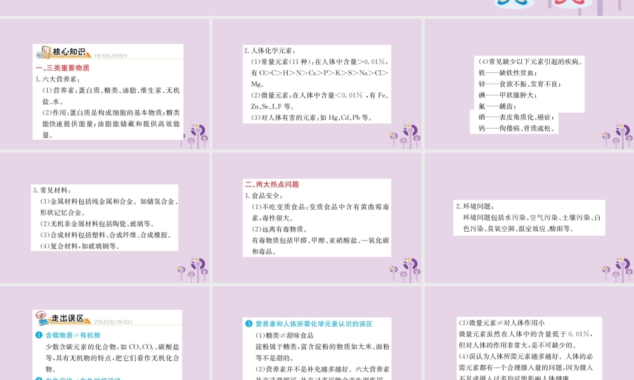Click line (3)对人体有害的元素
This screenshot has height=380, width=634.
coord(312,118)
